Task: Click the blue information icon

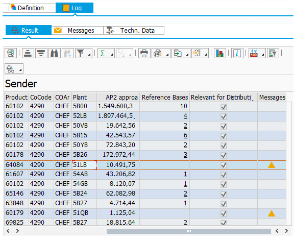Action: [x=237, y=53]
